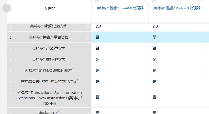Select the 英特尔 虚拟化技术 label
Image resolution: width=209 pixels, height=114 pixels.
tap(49, 59)
